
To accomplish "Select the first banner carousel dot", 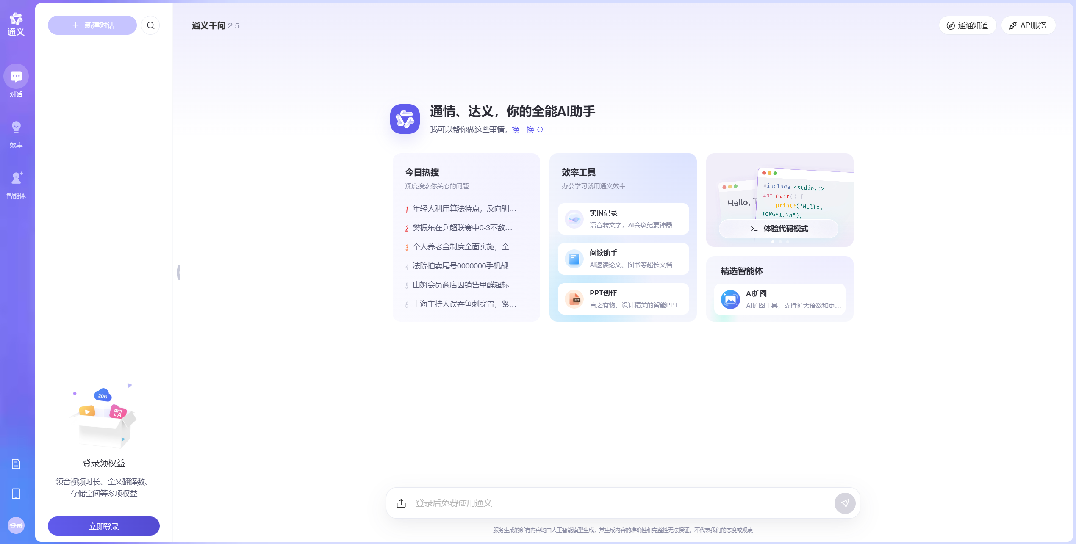I will pos(773,242).
